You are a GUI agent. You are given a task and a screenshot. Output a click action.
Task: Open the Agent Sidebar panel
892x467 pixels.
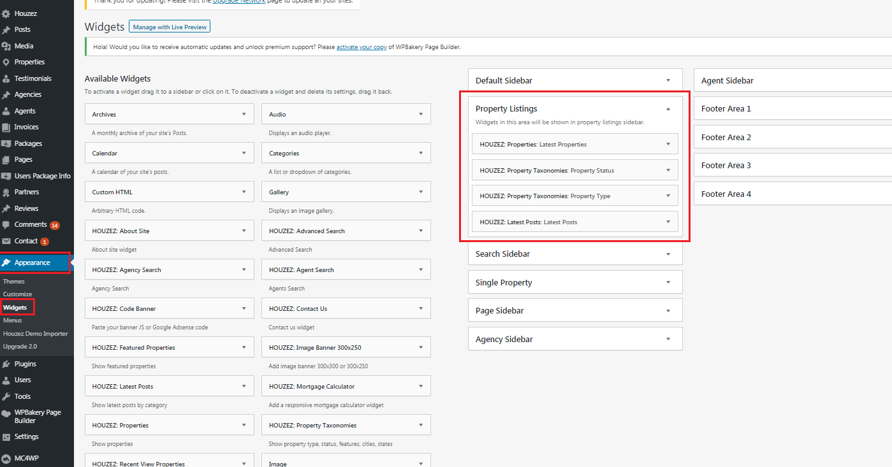click(x=793, y=80)
